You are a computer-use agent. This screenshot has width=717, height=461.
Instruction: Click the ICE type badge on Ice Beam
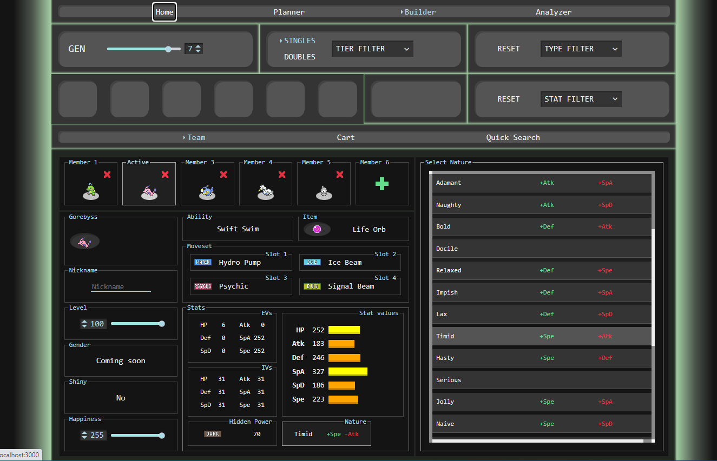312,262
